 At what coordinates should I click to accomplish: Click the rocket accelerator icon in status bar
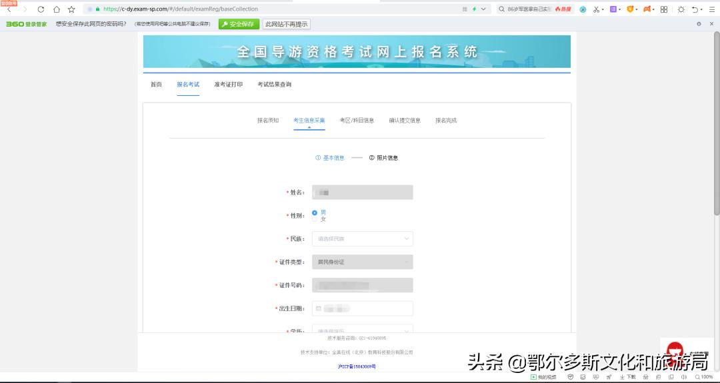pyautogui.click(x=609, y=377)
